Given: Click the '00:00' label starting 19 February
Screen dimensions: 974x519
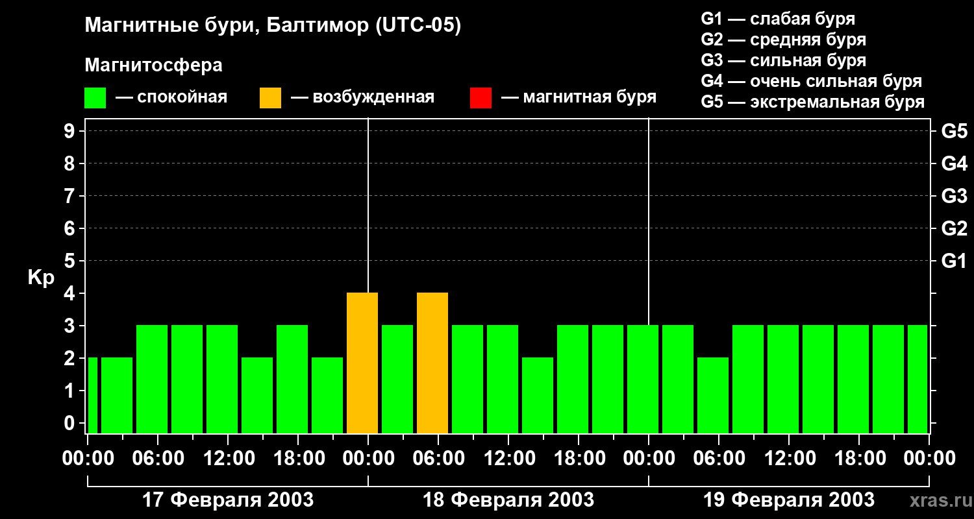Looking at the screenshot, I should tap(649, 458).
